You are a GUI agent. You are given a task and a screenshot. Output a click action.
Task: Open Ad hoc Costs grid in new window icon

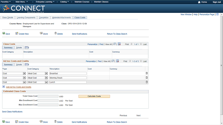(x=113, y=61)
